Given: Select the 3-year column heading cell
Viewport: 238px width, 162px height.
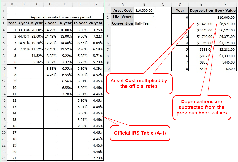Looking at the screenshot, I should (x=23, y=23).
